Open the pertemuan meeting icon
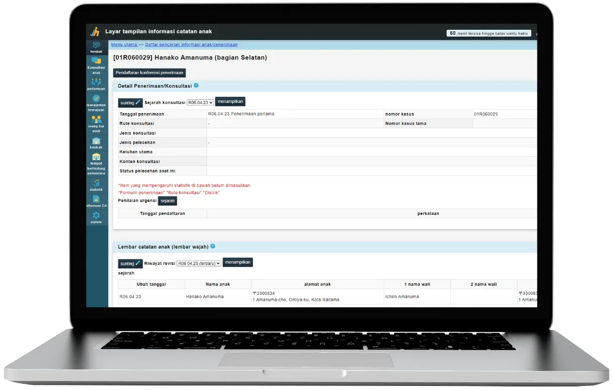The image size is (613, 390). click(x=96, y=81)
